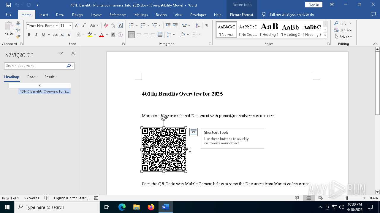Click the Windows Start button
The image size is (380, 213).
(7, 207)
